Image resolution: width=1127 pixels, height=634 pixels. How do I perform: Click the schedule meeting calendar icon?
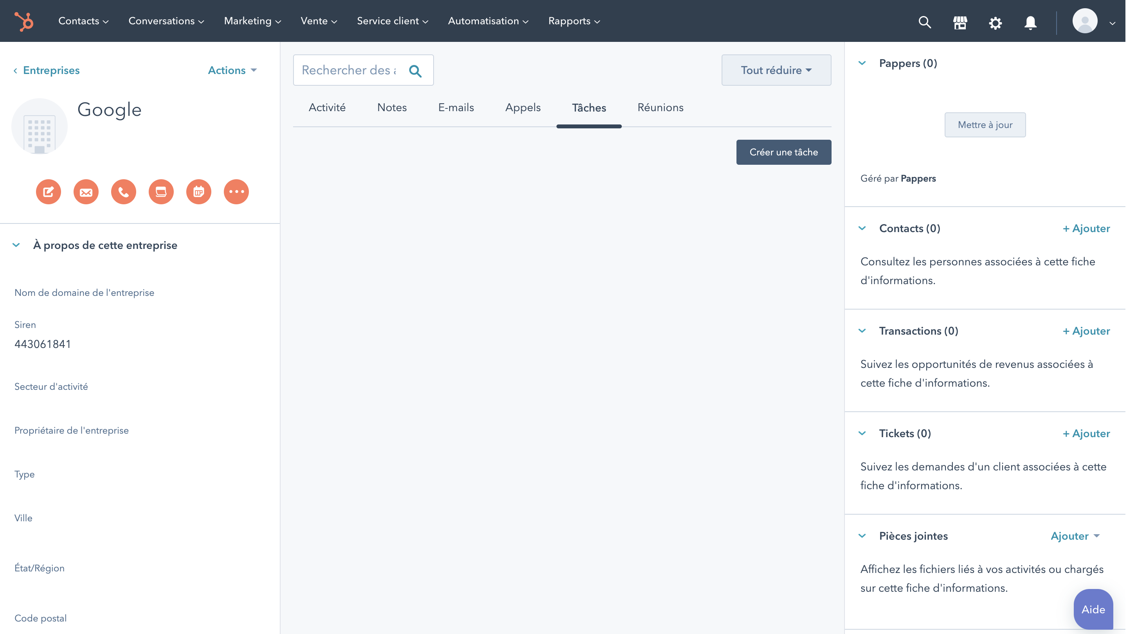tap(199, 192)
